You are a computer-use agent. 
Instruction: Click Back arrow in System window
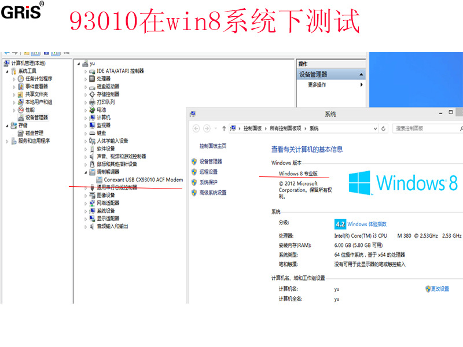[196, 128]
